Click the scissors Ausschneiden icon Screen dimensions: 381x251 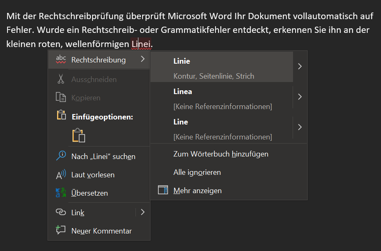click(61, 79)
